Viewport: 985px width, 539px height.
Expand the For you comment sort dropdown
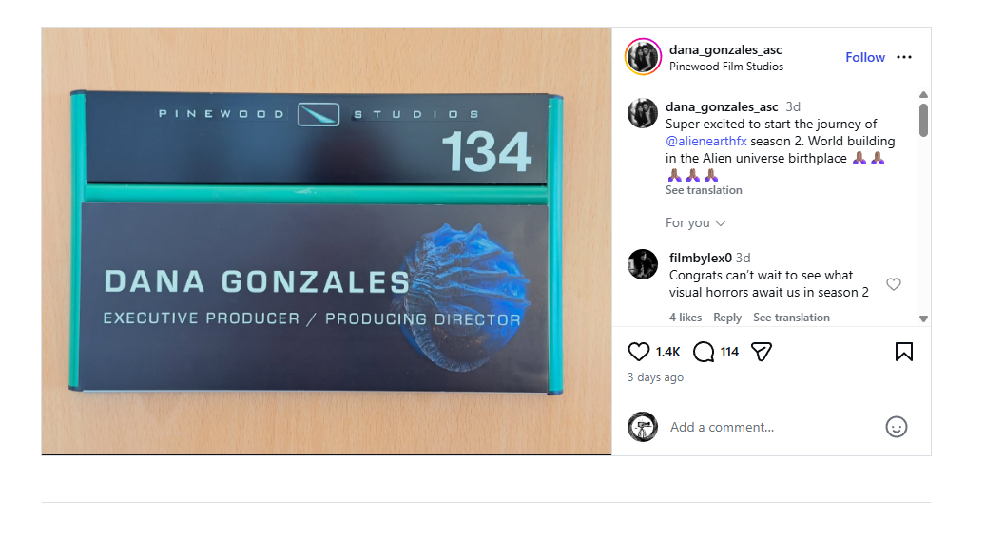pos(696,223)
